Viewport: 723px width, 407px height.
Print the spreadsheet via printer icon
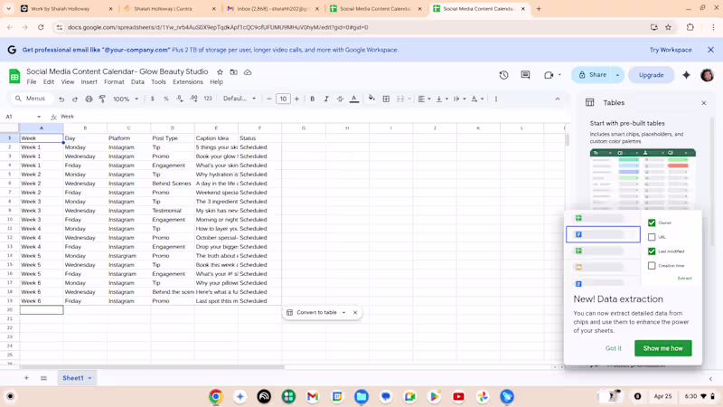[89, 99]
